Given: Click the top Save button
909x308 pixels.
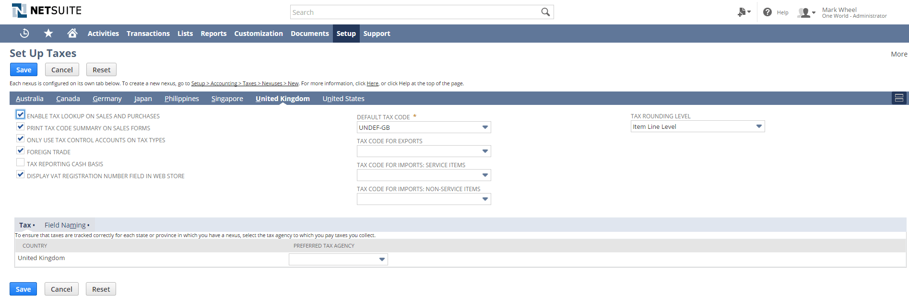Looking at the screenshot, I should tap(24, 69).
